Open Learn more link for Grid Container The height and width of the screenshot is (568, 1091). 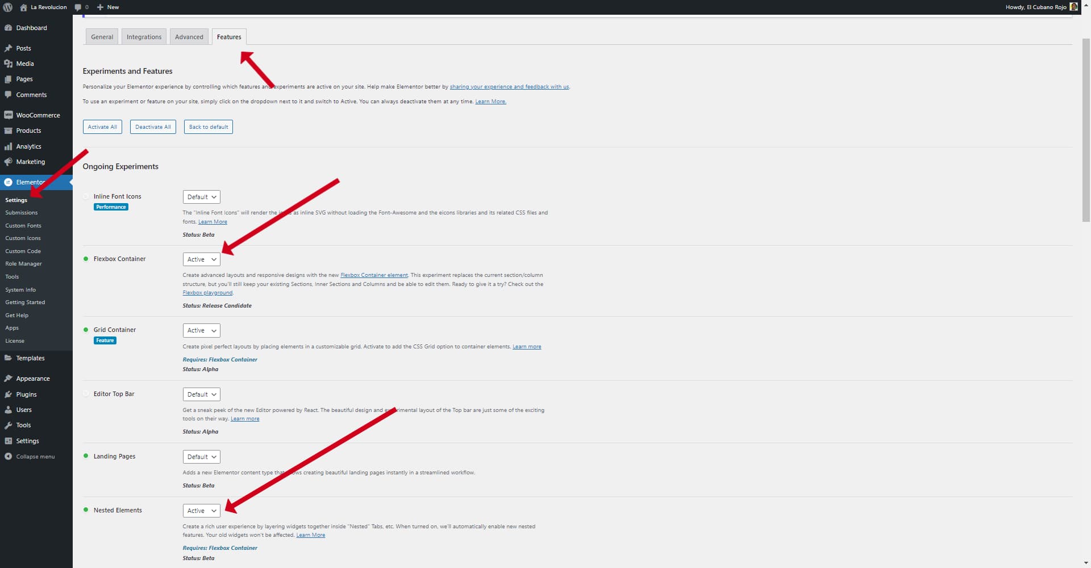point(527,347)
